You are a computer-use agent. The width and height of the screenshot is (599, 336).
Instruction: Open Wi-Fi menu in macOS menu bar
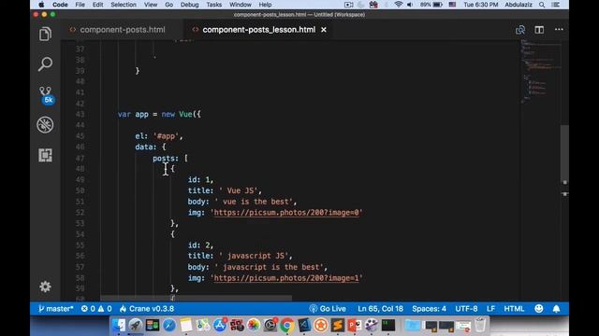[398, 5]
